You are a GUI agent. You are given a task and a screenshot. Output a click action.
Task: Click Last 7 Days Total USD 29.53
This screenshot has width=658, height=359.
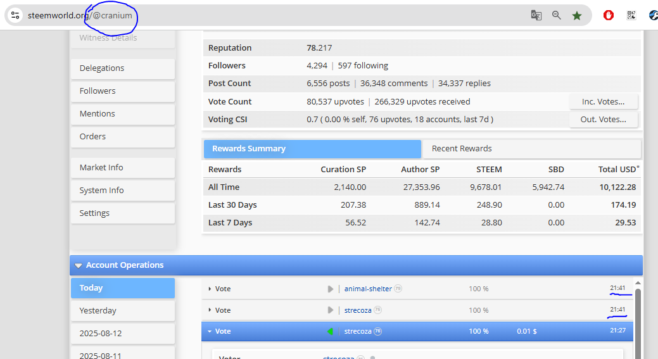626,223
